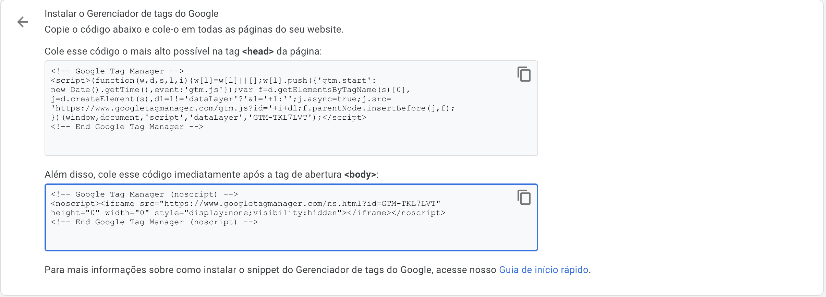The image size is (826, 297).
Task: Click the End Google Tag Manager comment
Action: tap(127, 127)
